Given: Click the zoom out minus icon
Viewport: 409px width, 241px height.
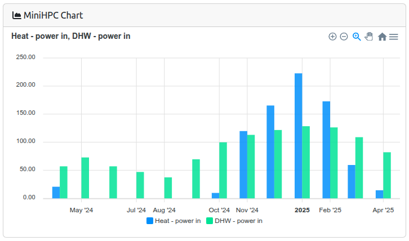Looking at the screenshot, I should tap(344, 37).
